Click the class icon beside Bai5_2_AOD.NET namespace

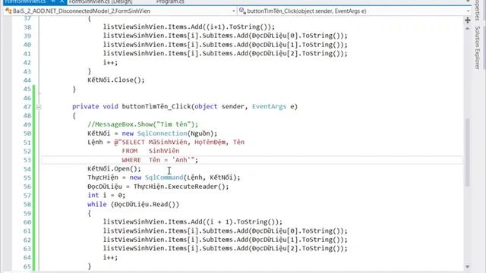click(8, 11)
